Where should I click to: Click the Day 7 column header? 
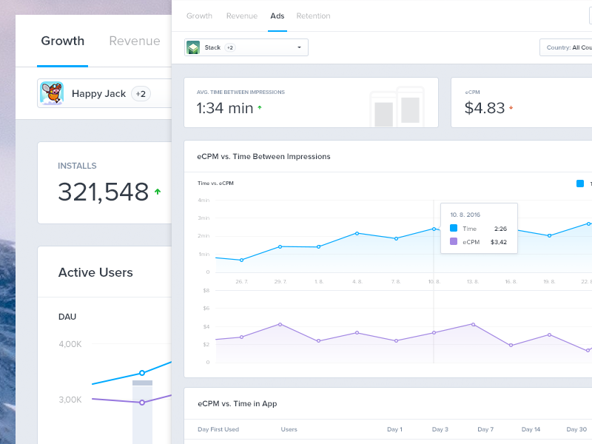(485, 429)
